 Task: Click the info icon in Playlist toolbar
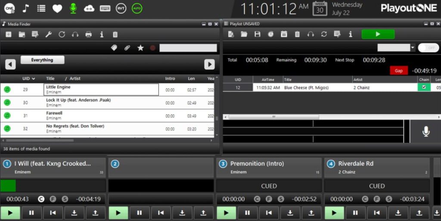coord(351,34)
